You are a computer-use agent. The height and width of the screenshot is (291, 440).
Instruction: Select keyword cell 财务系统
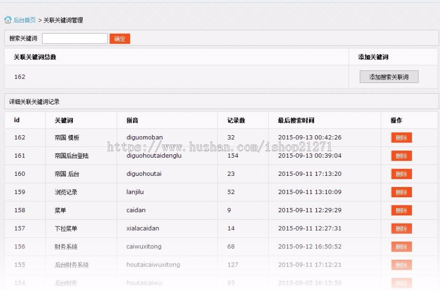click(x=66, y=247)
